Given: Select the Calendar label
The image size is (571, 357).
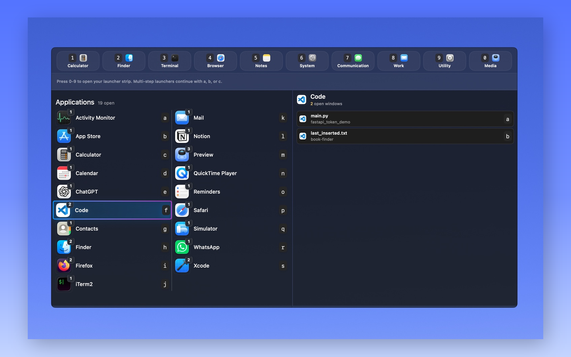Looking at the screenshot, I should pos(87,173).
